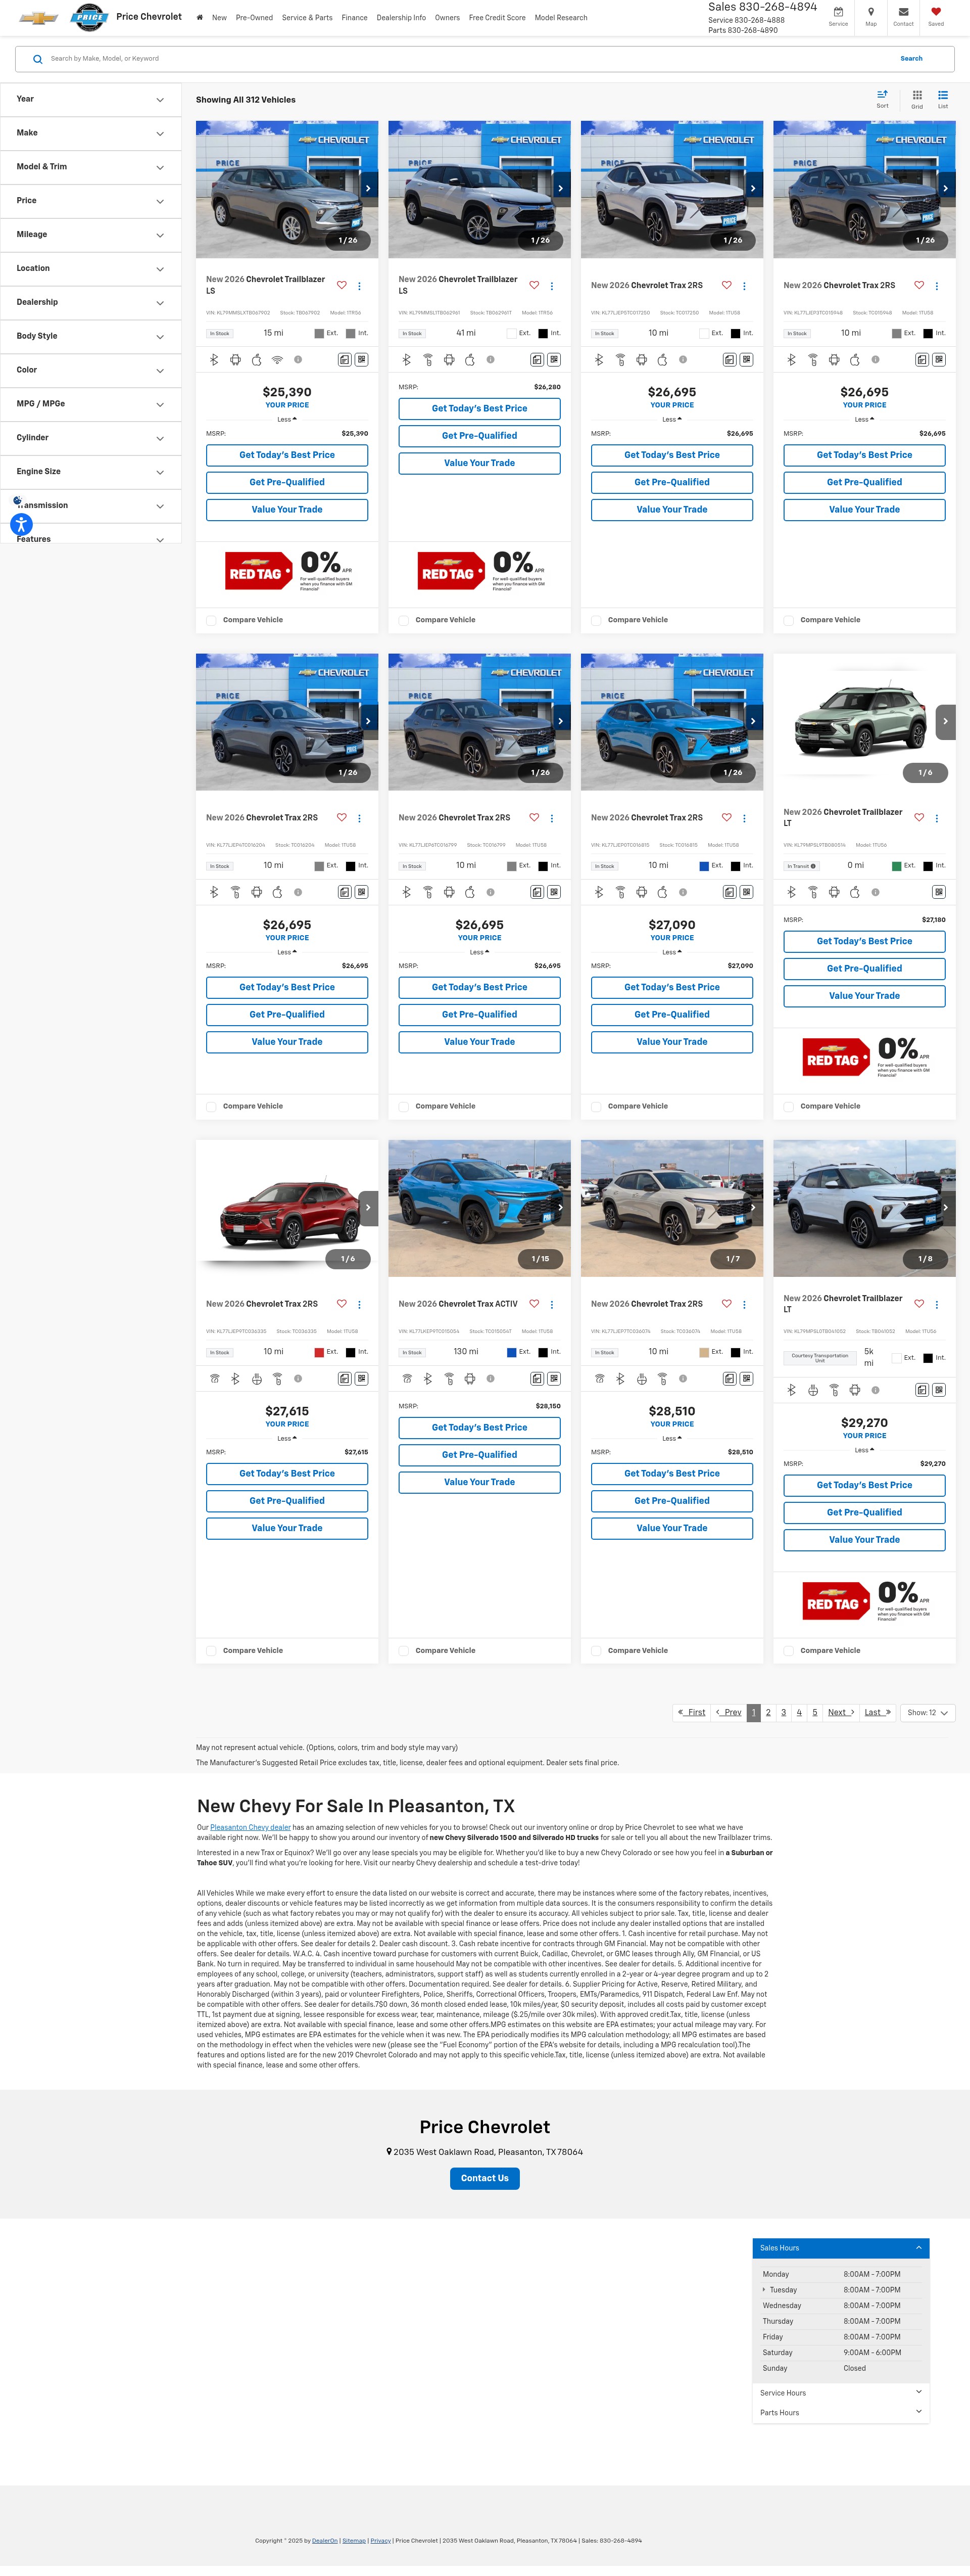Screen dimensions: 970x2576
Task: Open the Service calendar icon in header
Action: (x=838, y=16)
